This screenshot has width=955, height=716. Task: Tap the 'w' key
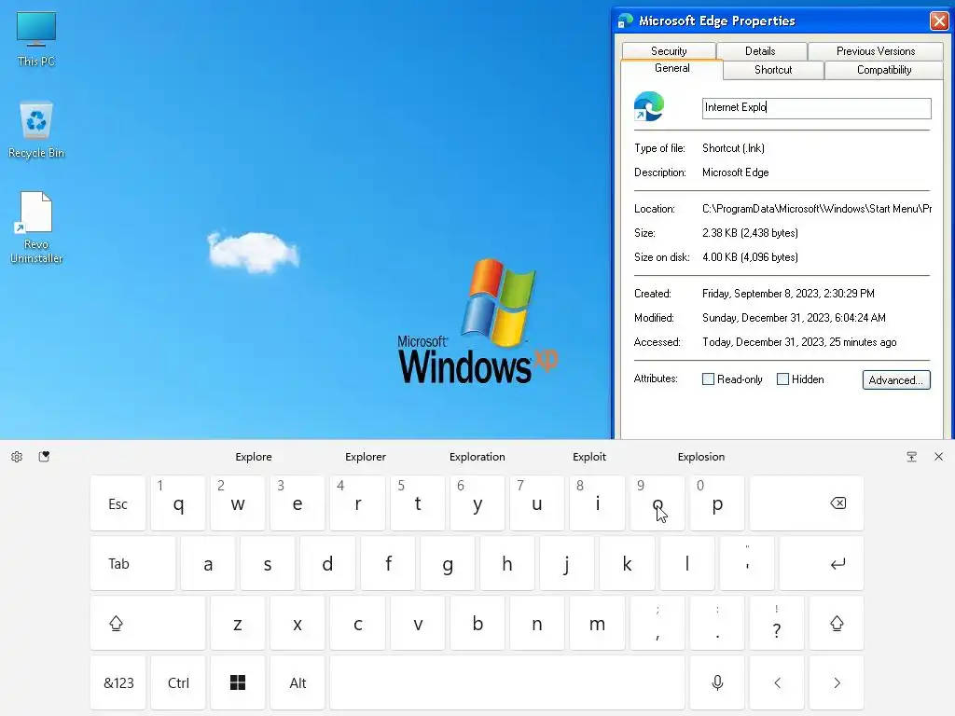coord(238,503)
